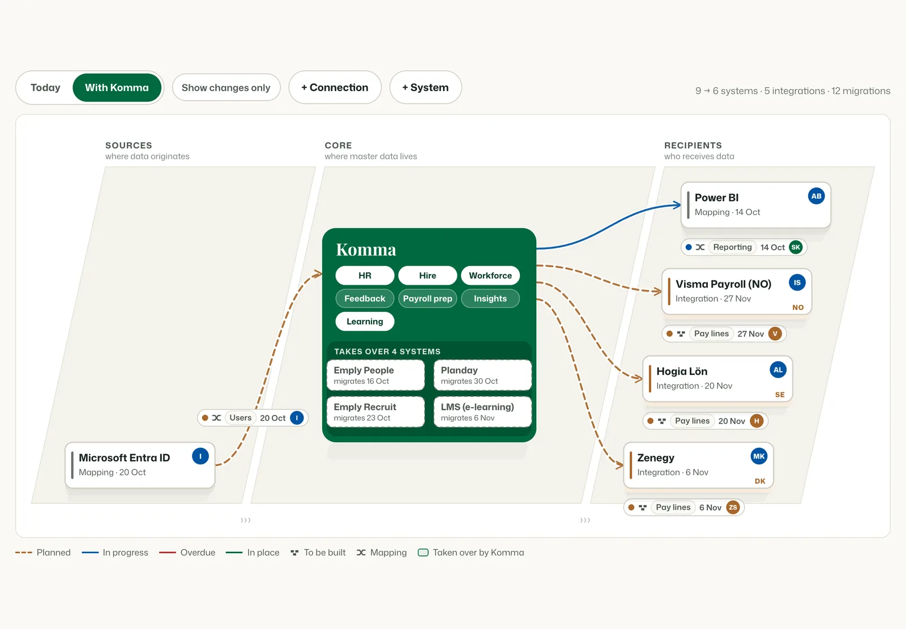The image size is (906, 629).
Task: Select the Workforce module chip
Action: pos(490,276)
